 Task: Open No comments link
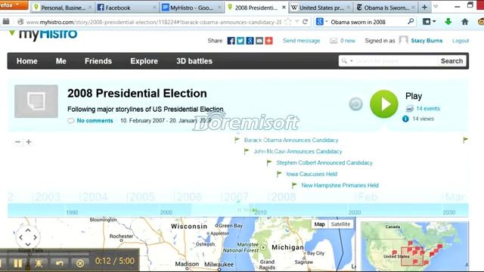95,121
